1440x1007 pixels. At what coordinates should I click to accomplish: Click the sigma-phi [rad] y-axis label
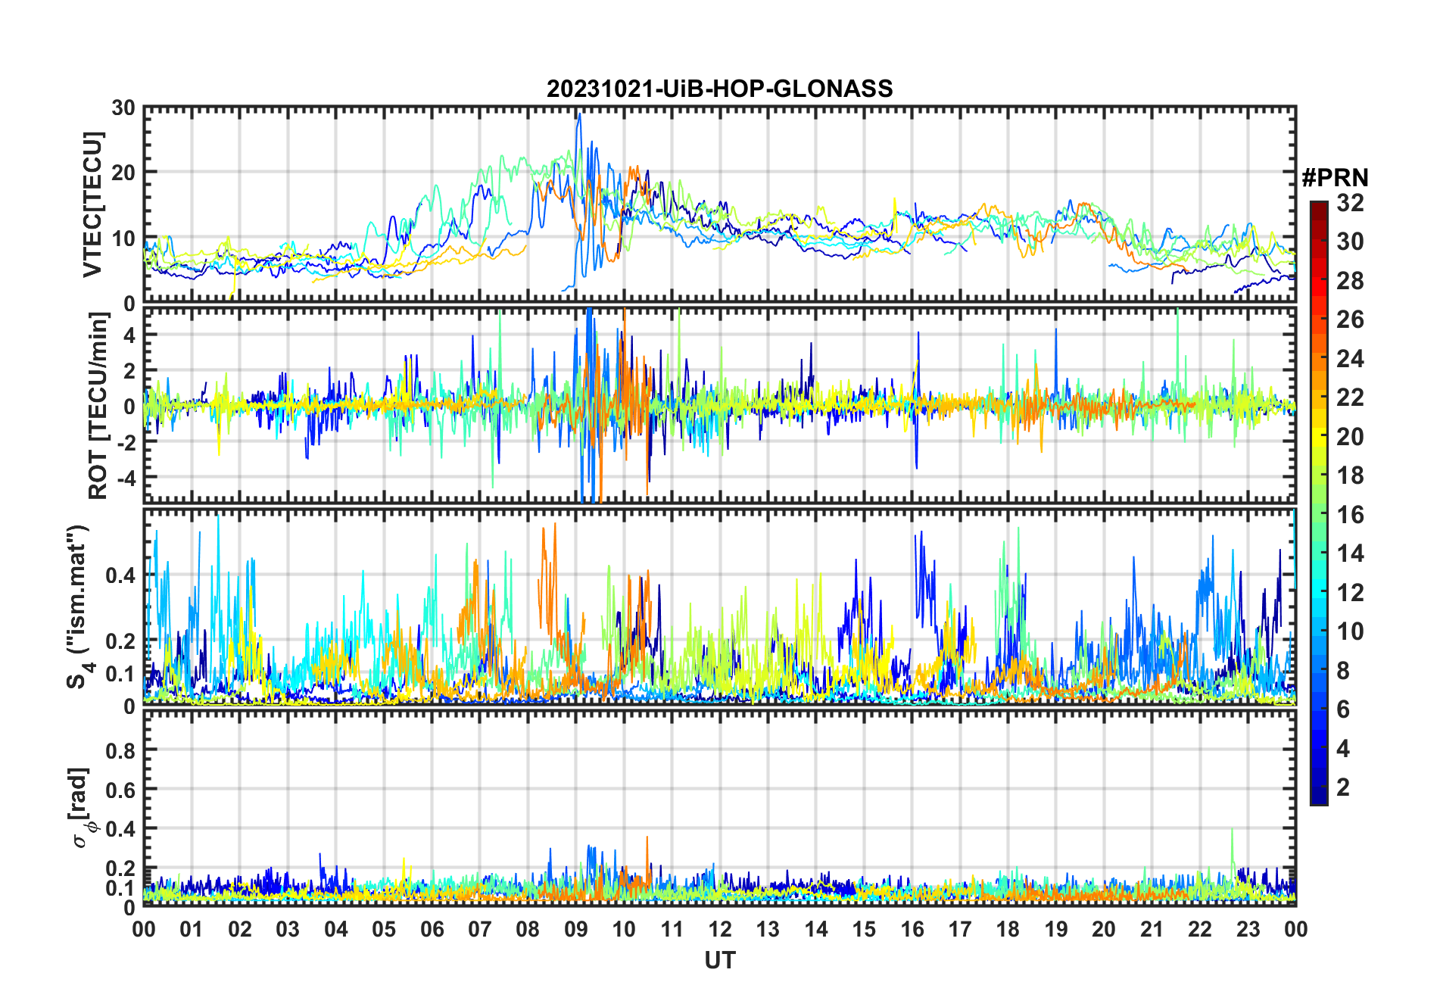point(80,807)
